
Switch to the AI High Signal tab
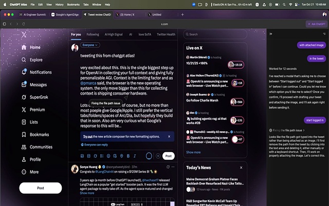[114, 34]
